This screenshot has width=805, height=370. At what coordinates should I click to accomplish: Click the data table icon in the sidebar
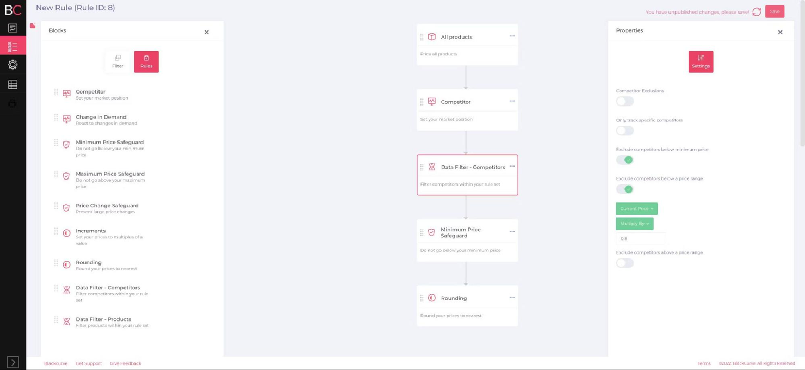click(x=13, y=84)
